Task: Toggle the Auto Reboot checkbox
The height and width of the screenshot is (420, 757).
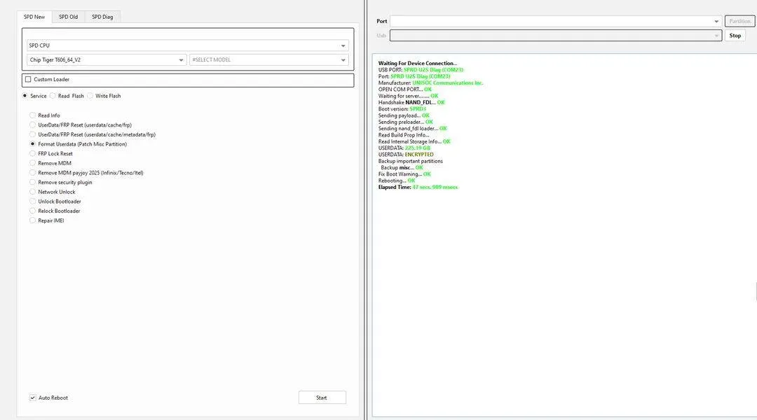Action: click(x=33, y=398)
